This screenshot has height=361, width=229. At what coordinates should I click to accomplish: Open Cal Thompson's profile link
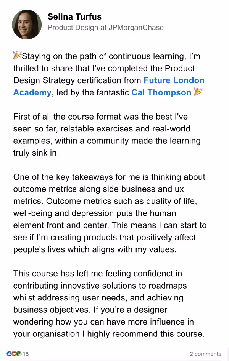pyautogui.click(x=161, y=92)
